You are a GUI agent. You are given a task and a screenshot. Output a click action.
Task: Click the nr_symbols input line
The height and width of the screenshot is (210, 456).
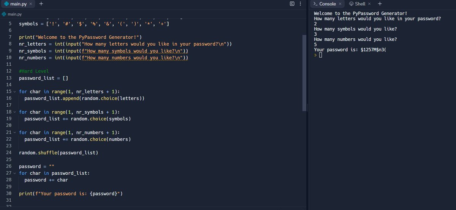pyautogui.click(x=103, y=51)
